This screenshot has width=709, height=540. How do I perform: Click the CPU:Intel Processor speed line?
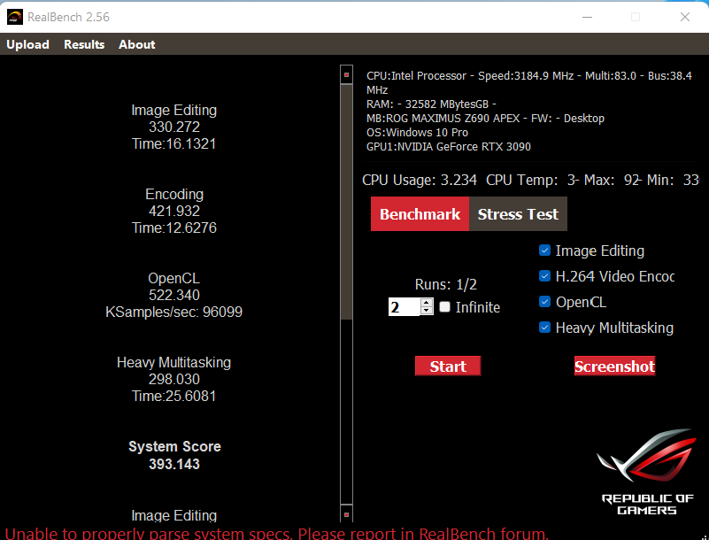[x=529, y=82]
